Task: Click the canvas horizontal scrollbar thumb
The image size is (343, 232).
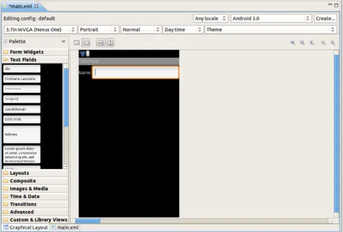Action: coord(88,221)
